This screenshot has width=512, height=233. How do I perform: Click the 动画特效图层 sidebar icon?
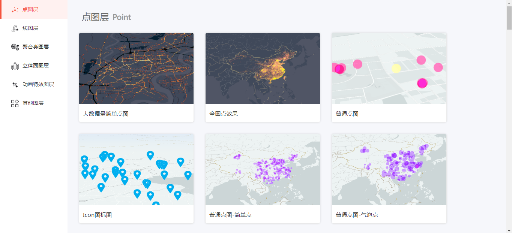[x=15, y=84]
